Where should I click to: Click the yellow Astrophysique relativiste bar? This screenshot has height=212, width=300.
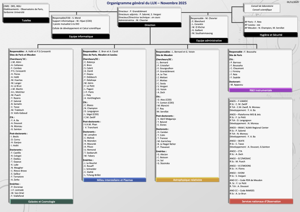pos(187,180)
